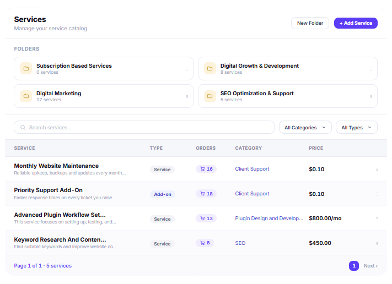Click the 13 orders cart badge
Image resolution: width=392 pixels, height=284 pixels.
(206, 219)
